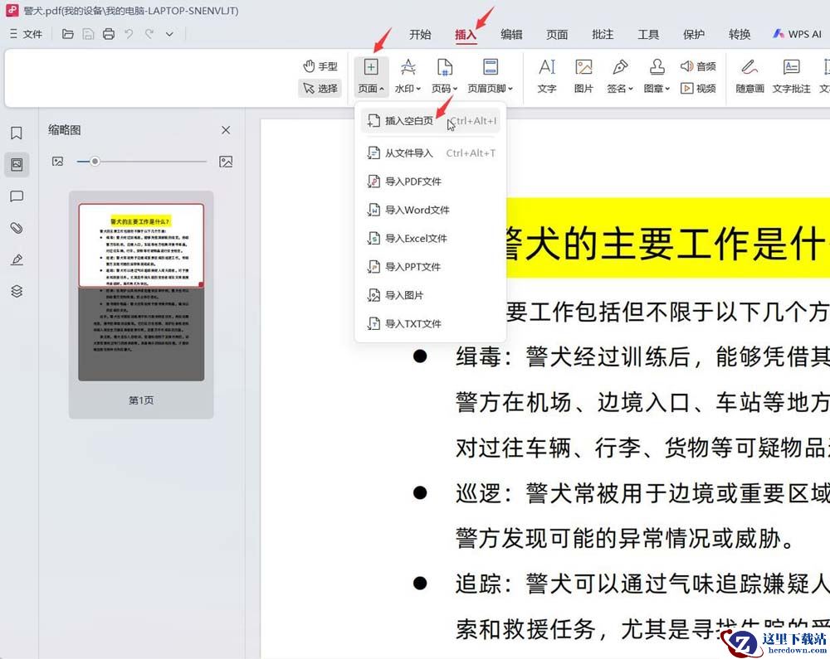Select the 选择 cursor tool
The image size is (830, 659).
320,88
